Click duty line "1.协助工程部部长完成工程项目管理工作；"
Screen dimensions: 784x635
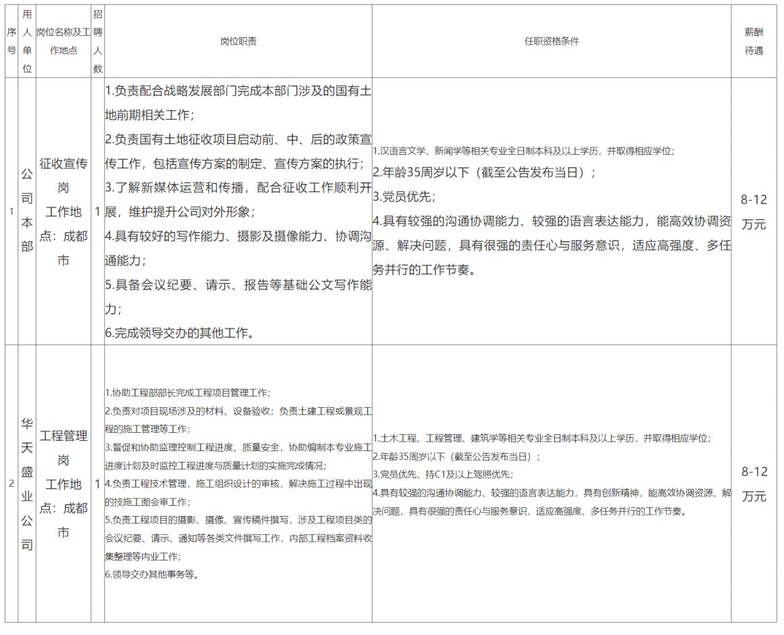187,393
